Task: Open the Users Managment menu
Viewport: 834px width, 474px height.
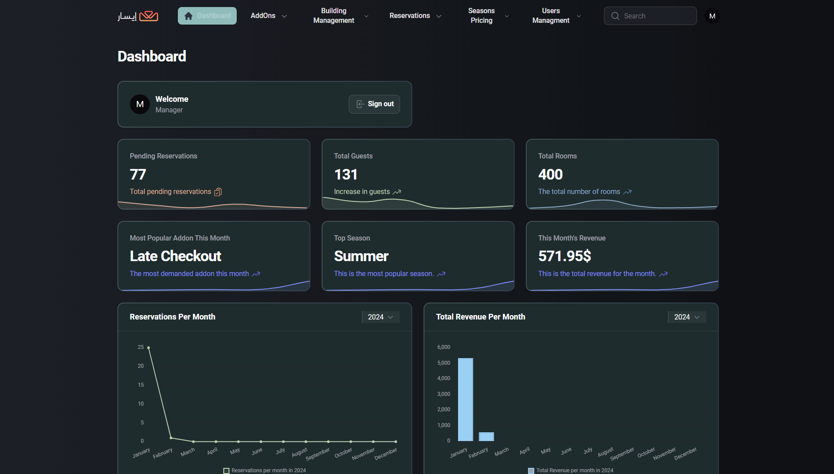Action: [x=556, y=16]
